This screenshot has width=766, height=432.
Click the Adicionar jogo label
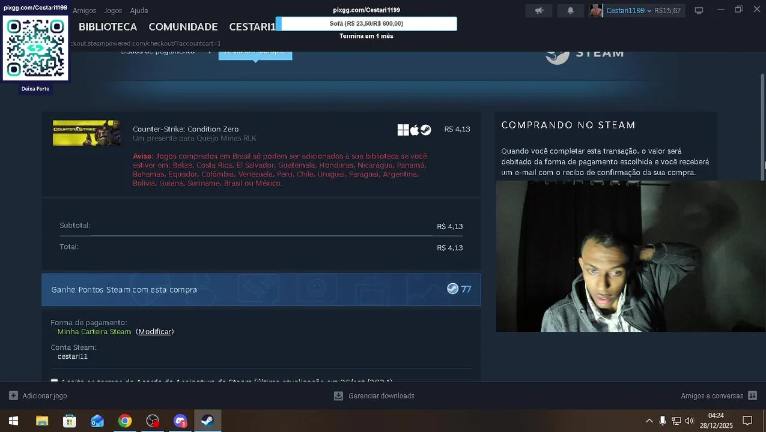pyautogui.click(x=45, y=396)
